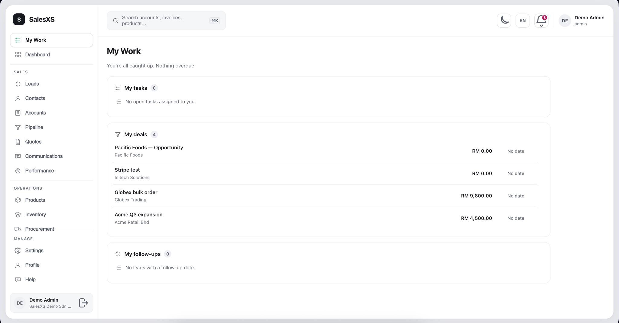Open the notifications bell
Viewport: 619px width, 323px height.
(x=541, y=21)
